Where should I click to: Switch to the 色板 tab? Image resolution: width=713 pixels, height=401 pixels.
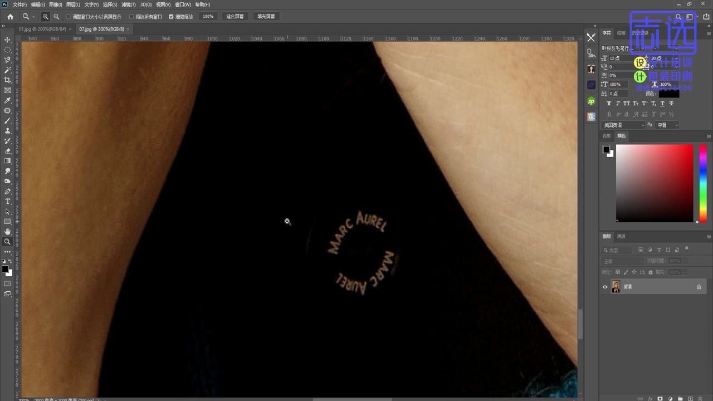pyautogui.click(x=607, y=136)
